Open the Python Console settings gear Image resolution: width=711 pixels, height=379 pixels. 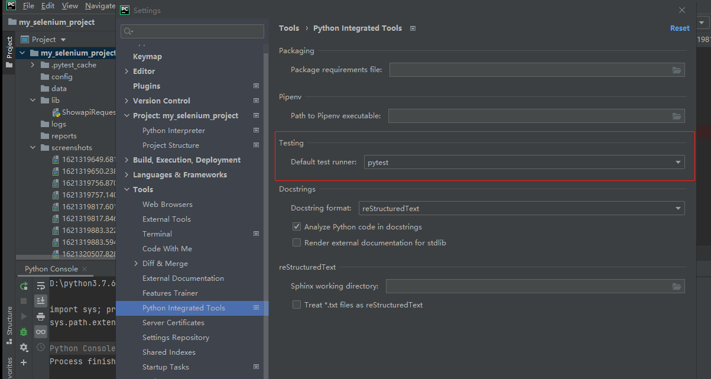[x=24, y=348]
